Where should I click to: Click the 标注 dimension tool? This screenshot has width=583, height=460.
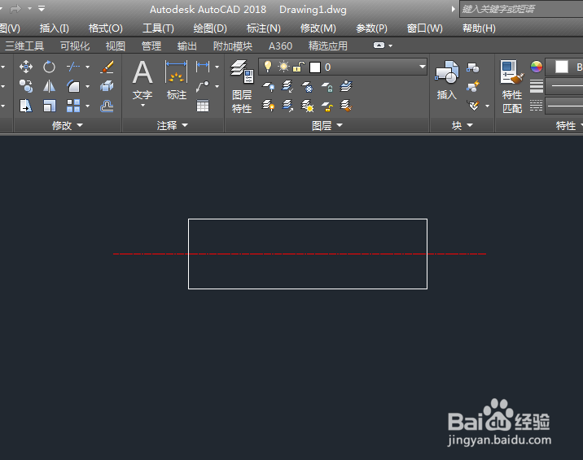(176, 80)
